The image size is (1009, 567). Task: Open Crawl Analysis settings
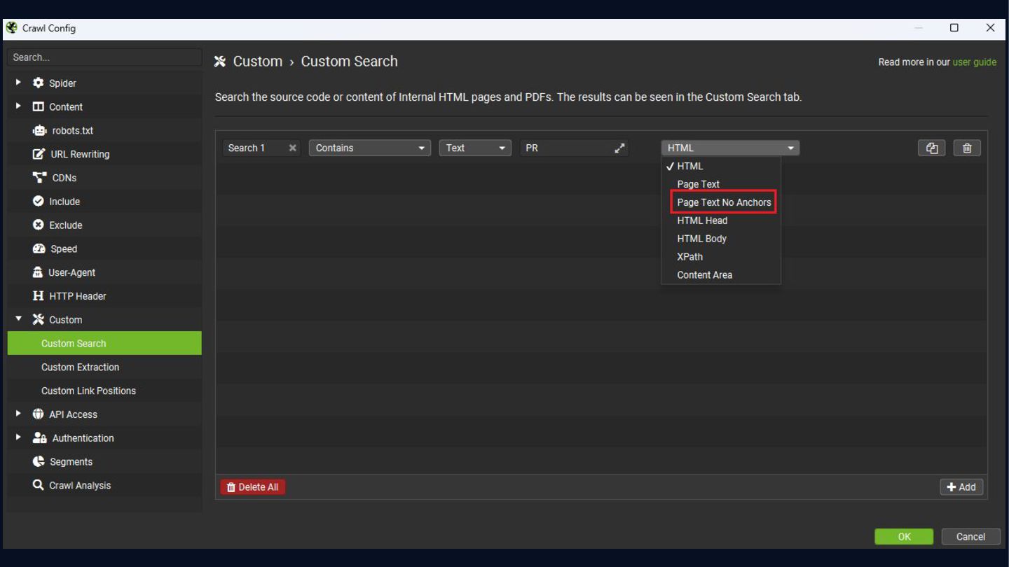[x=104, y=485]
